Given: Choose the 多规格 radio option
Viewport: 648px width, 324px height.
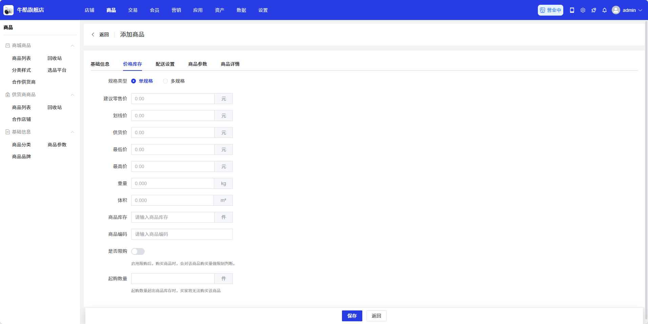Looking at the screenshot, I should (165, 81).
